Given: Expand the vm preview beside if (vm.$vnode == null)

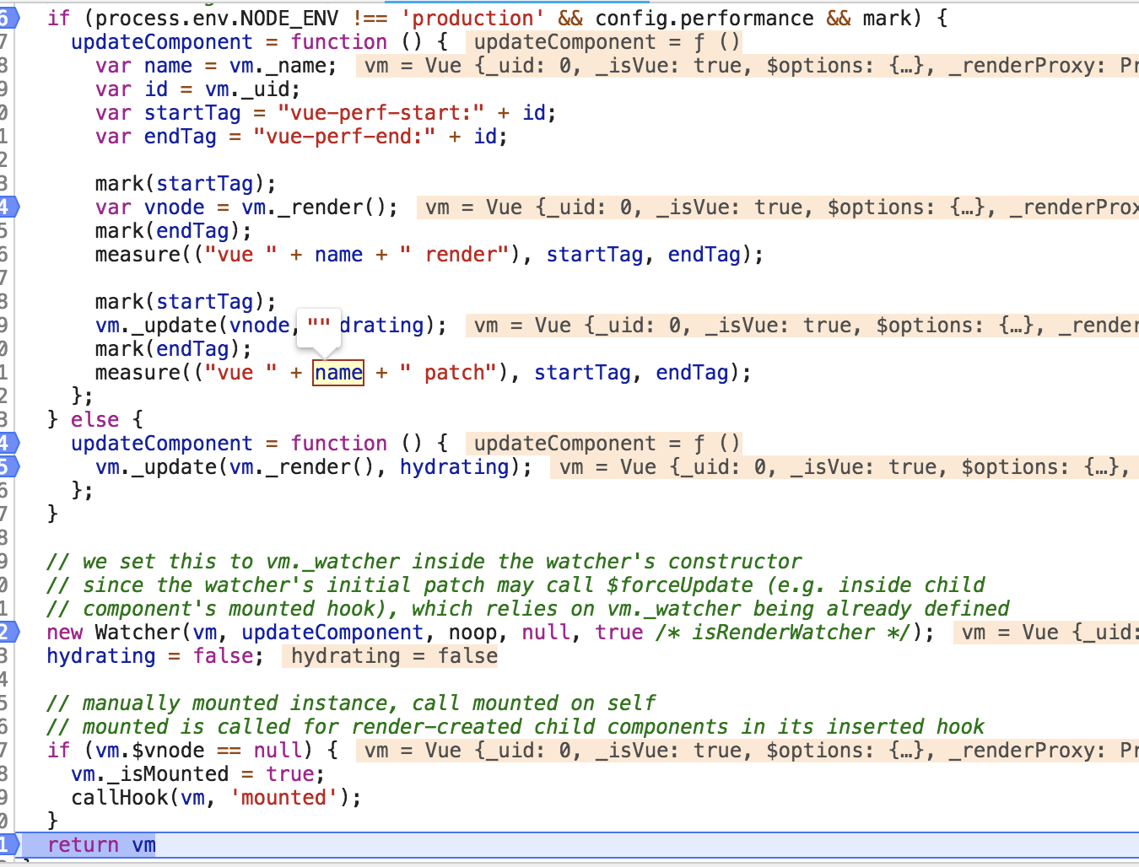Looking at the screenshot, I should pyautogui.click(x=747, y=751).
